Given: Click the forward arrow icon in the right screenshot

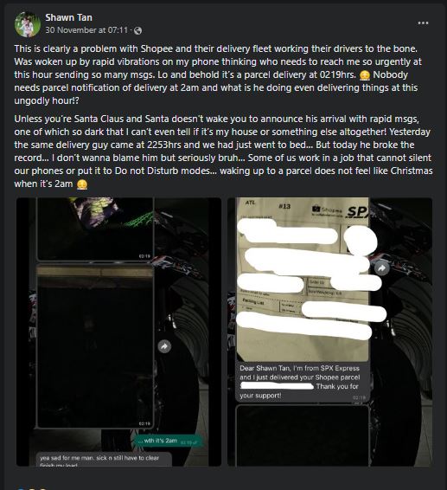Looking at the screenshot, I should pyautogui.click(x=381, y=268).
